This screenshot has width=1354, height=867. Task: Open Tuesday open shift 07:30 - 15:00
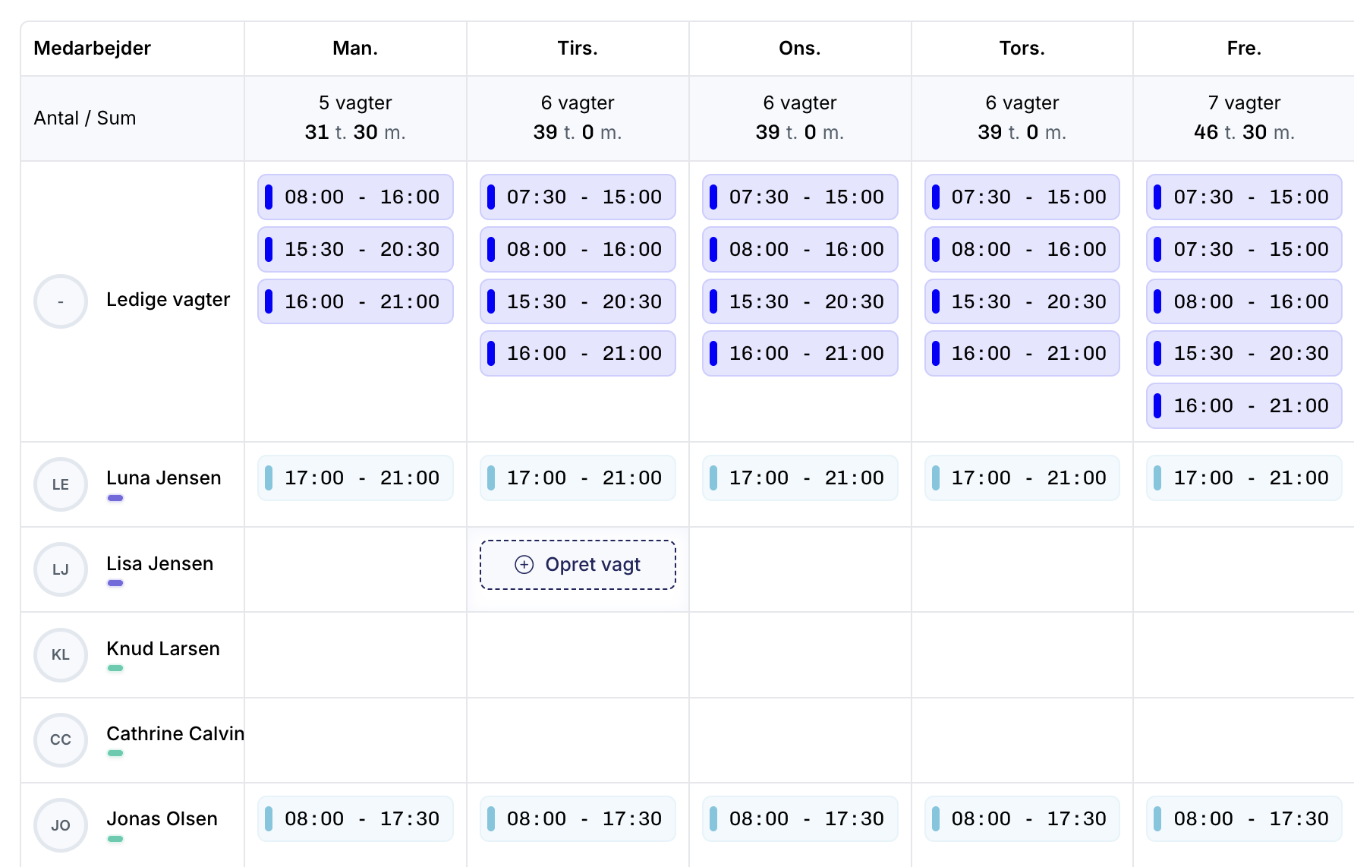578,197
